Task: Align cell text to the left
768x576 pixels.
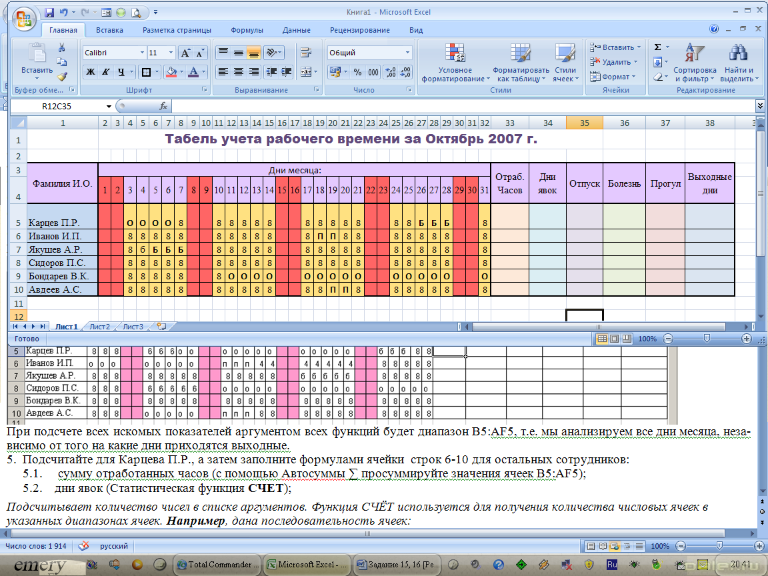Action: point(223,72)
